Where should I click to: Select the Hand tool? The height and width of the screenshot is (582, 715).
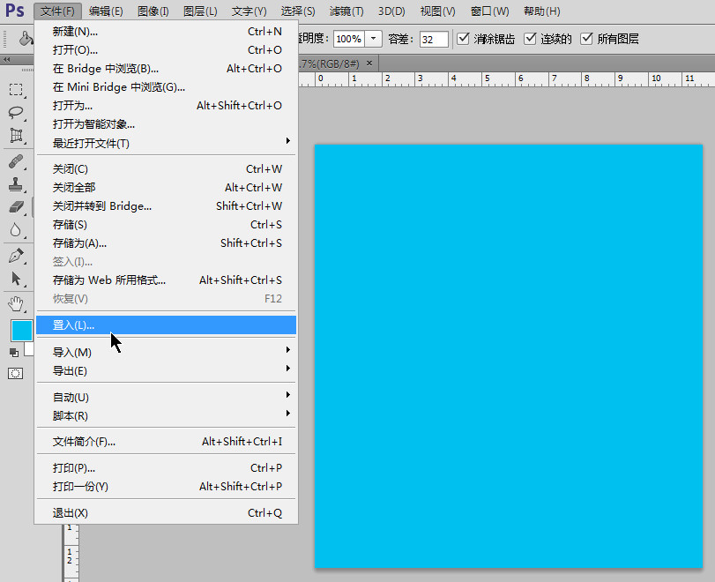pos(16,303)
